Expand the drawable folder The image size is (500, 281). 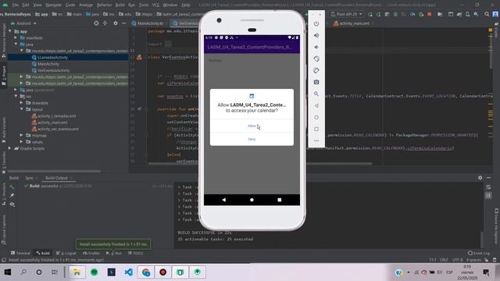pyautogui.click(x=21, y=103)
